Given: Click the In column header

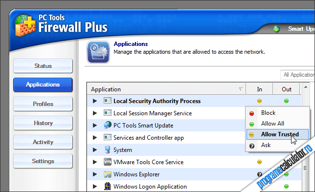Looking at the screenshot, I should point(259,89).
